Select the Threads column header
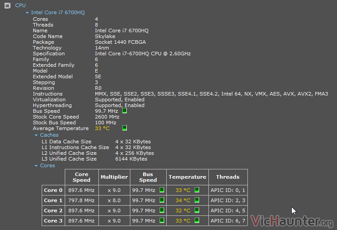337x230 pixels. [228, 177]
